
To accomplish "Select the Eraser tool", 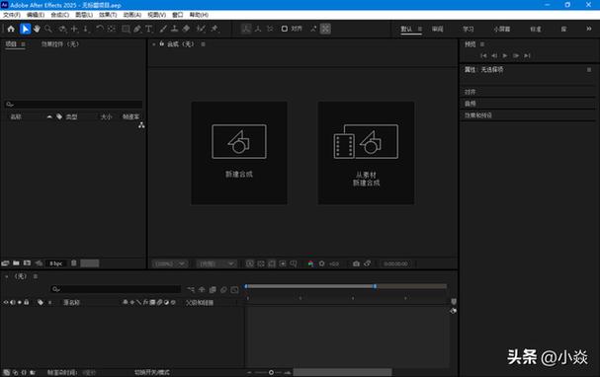I will point(187,29).
